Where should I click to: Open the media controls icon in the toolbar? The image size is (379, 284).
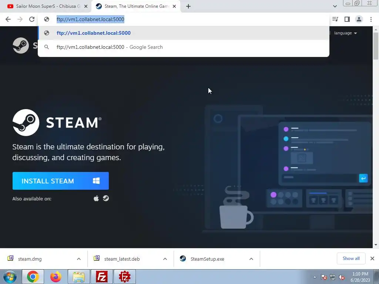(x=335, y=19)
